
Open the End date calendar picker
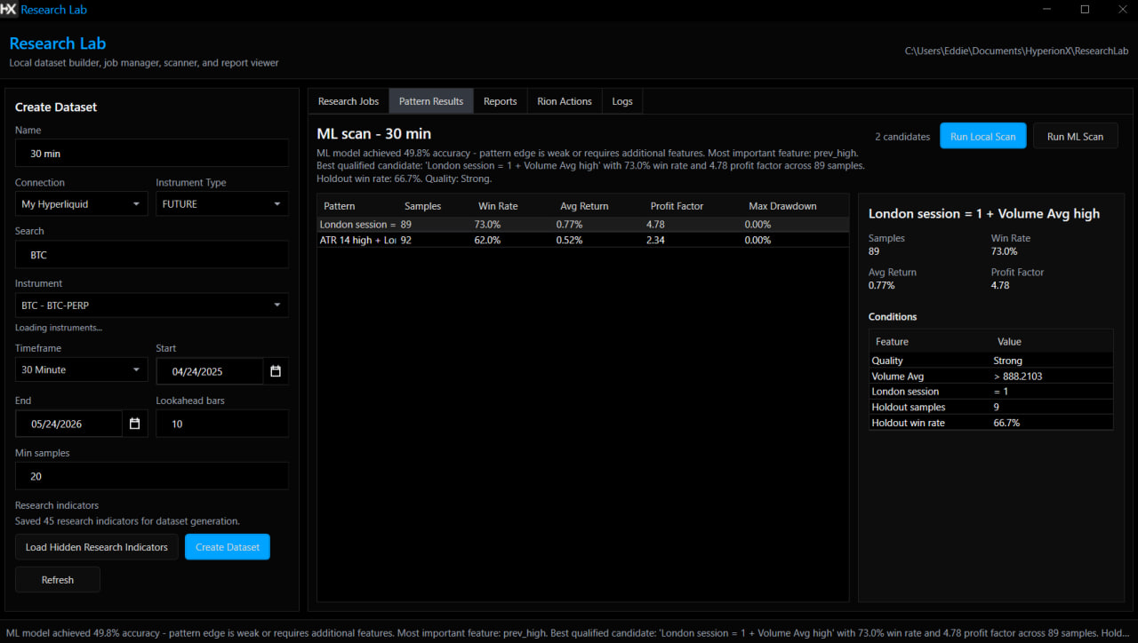point(134,424)
